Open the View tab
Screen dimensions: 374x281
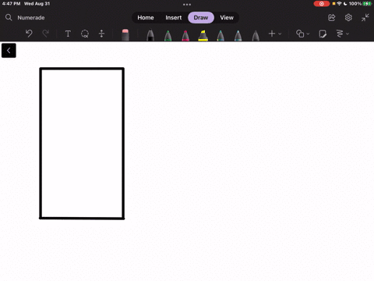click(227, 17)
